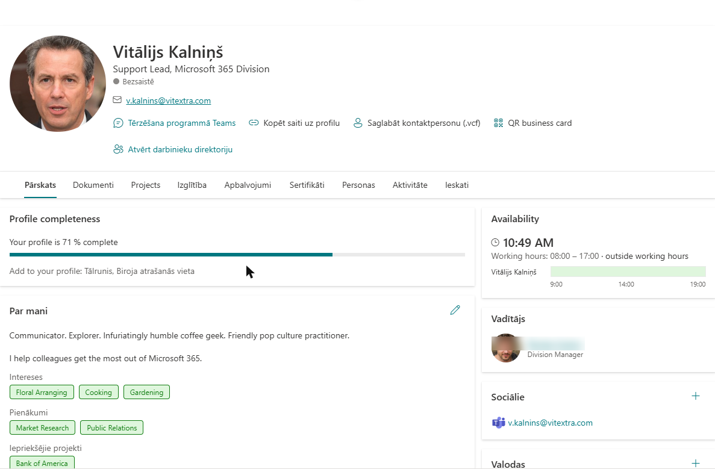
Task: Click the Intereses label
Action: coord(26,377)
